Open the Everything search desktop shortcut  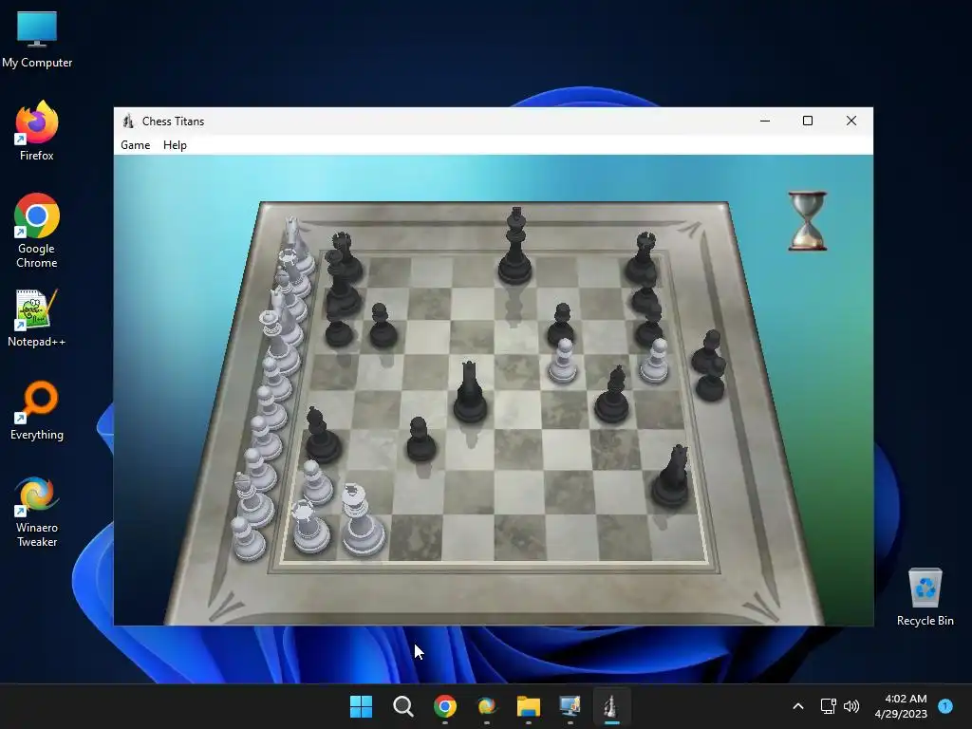(37, 410)
